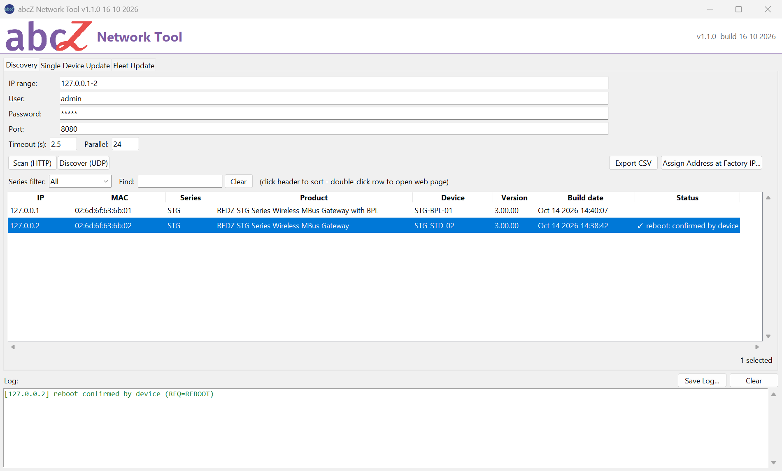Clear the log output
This screenshot has height=471, width=782.
754,381
